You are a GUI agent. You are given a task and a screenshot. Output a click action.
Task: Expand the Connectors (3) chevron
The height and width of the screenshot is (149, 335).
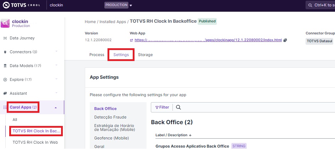(x=56, y=51)
